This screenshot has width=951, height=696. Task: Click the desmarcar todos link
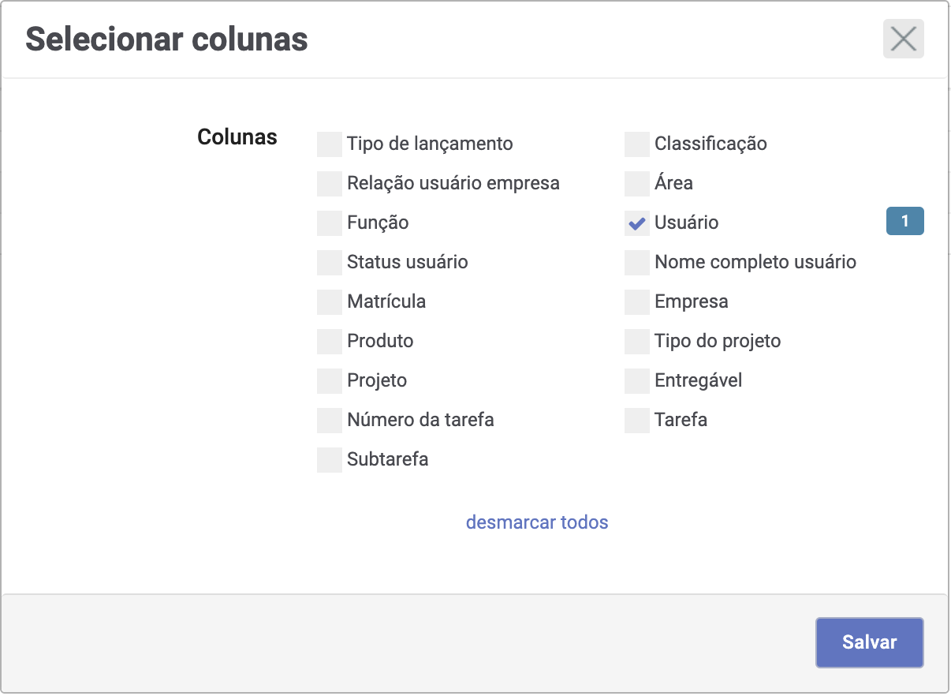point(537,522)
